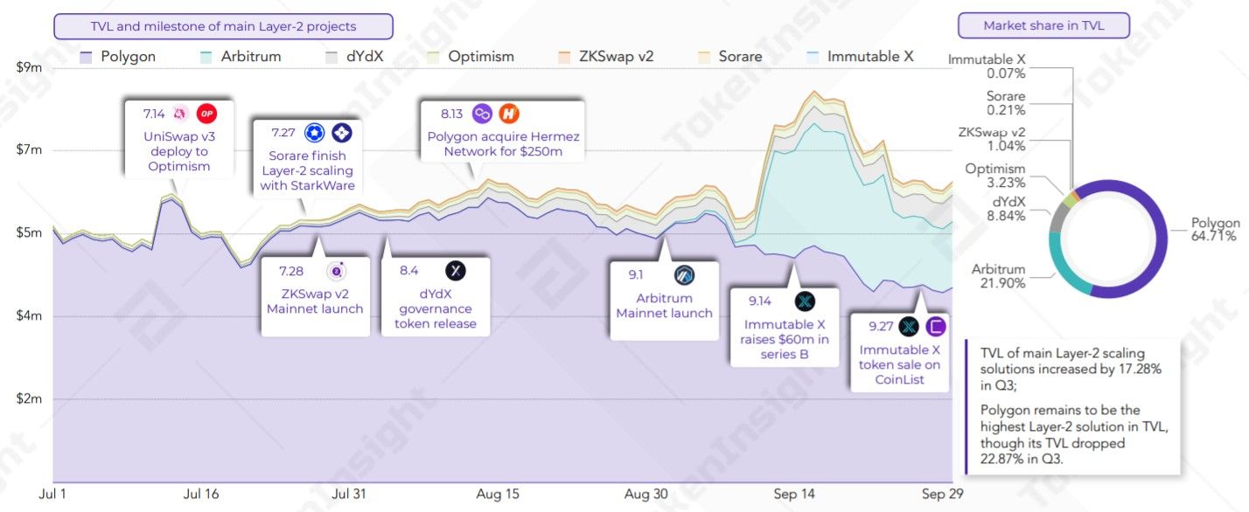This screenshot has width=1249, height=512.
Task: Click the pink UniSwap unicorn icon
Action: (x=181, y=114)
